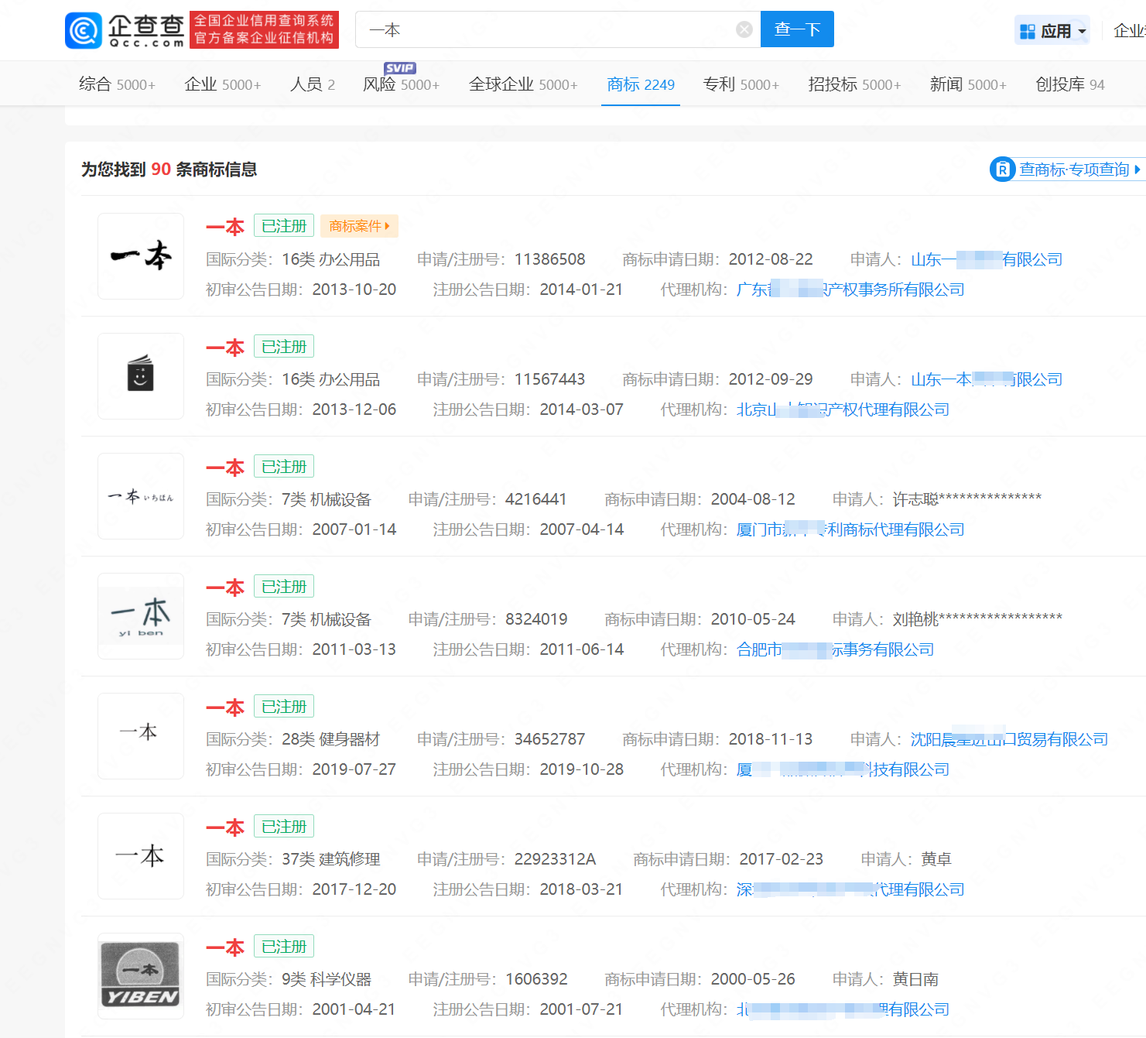
Task: Switch to the 全球企业 tab
Action: click(x=522, y=84)
